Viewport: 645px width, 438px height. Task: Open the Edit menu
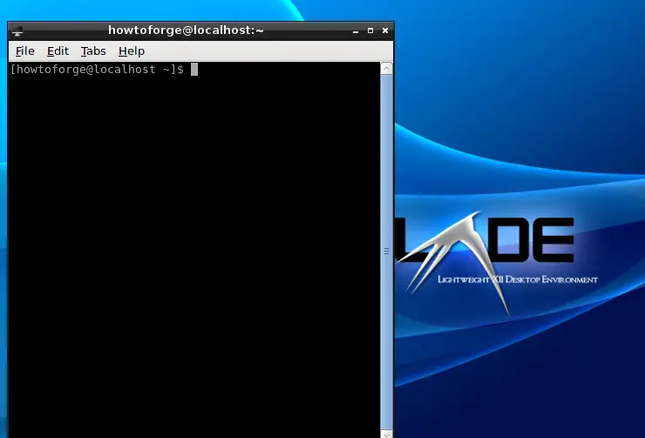pyautogui.click(x=58, y=51)
